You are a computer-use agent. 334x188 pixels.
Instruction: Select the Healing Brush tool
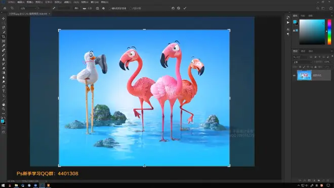pyautogui.click(x=4, y=50)
